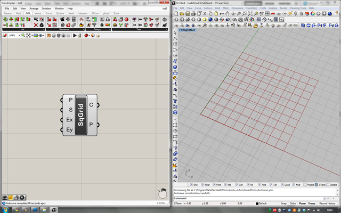The image size is (341, 213).
Task: Toggle Project osnap checkbox
Action: click(305, 185)
